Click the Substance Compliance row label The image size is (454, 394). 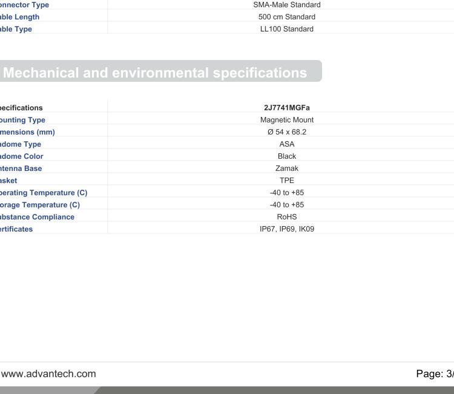(x=37, y=217)
